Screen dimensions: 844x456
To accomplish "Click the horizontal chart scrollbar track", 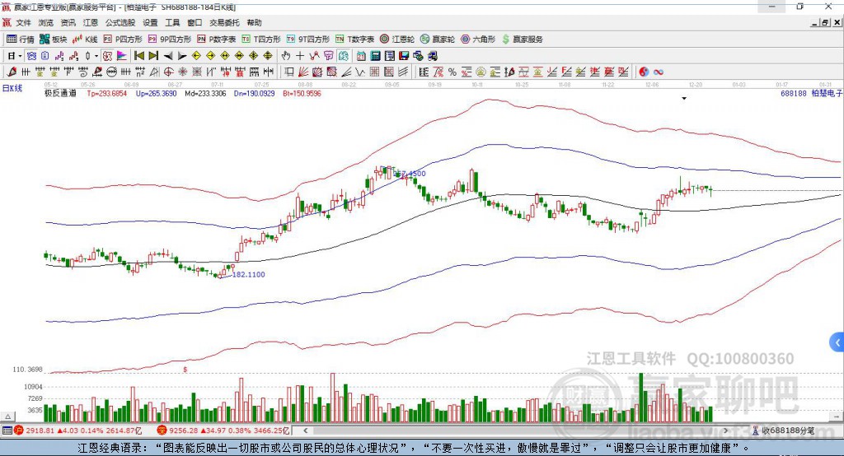I will click(516, 430).
